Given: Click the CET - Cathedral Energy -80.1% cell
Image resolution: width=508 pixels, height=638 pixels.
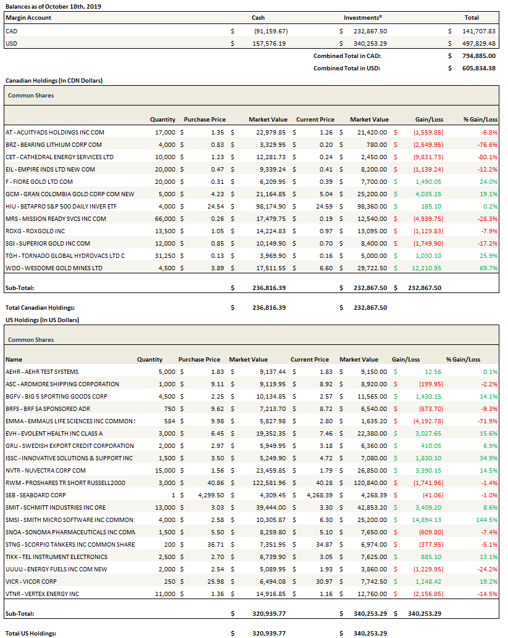Looking at the screenshot, I should [487, 157].
